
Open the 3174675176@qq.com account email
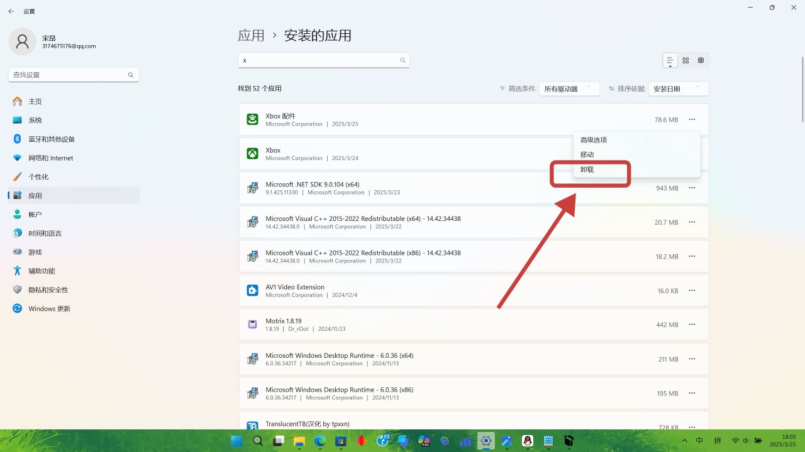point(69,46)
